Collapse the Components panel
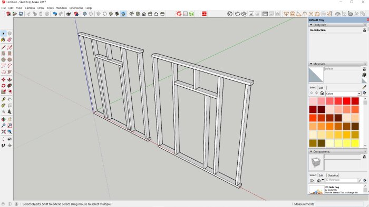Image resolution: width=369 pixels, height=207 pixels. [x=311, y=151]
